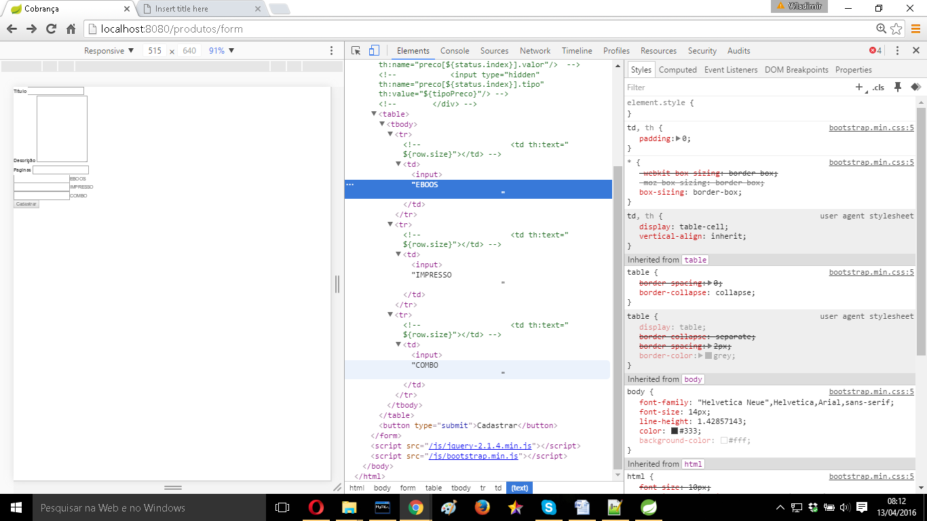Switch to the Console tab
This screenshot has width=927, height=521.
[x=455, y=51]
